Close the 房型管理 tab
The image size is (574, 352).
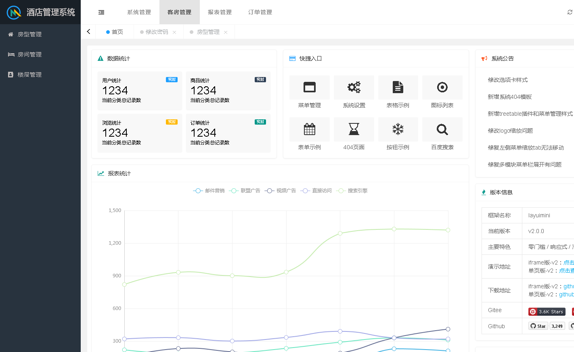(226, 32)
